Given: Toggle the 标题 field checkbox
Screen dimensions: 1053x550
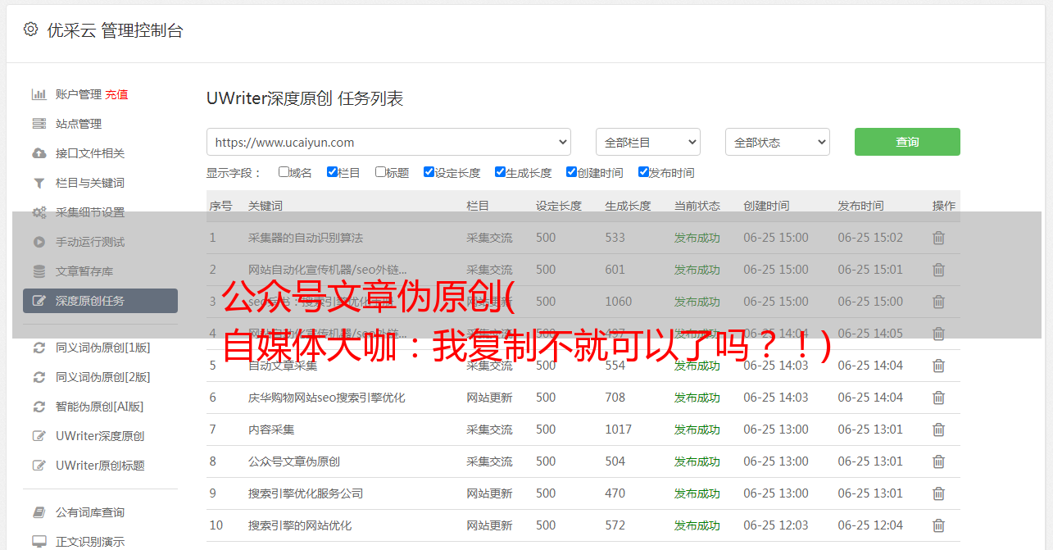Looking at the screenshot, I should pos(380,172).
